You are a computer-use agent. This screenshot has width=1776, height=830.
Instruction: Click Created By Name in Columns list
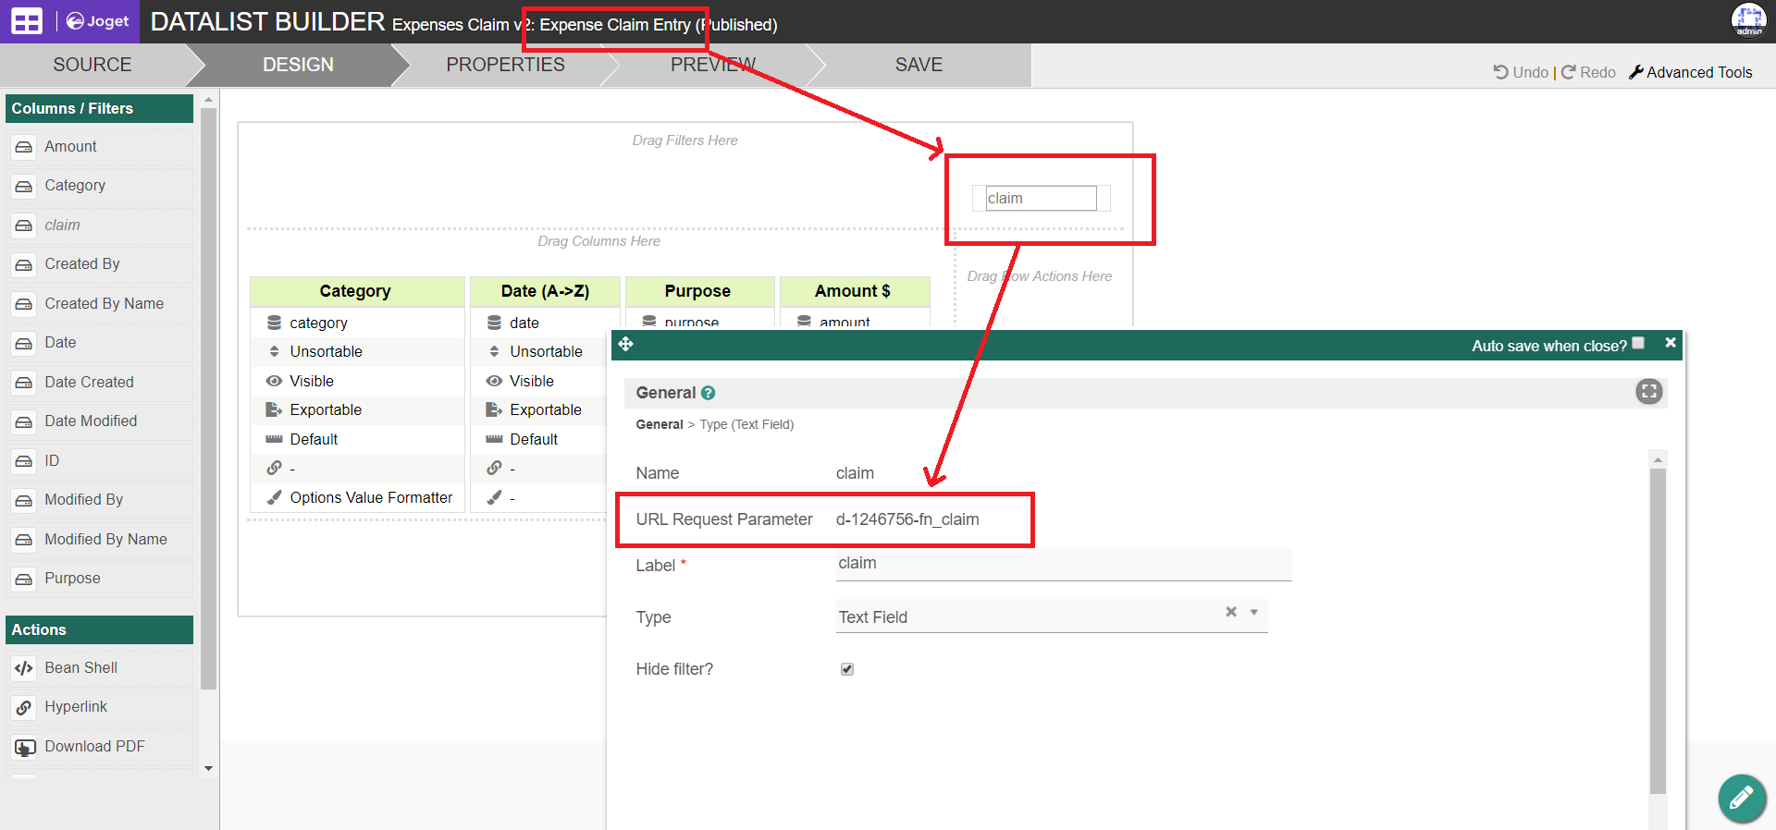click(x=101, y=304)
